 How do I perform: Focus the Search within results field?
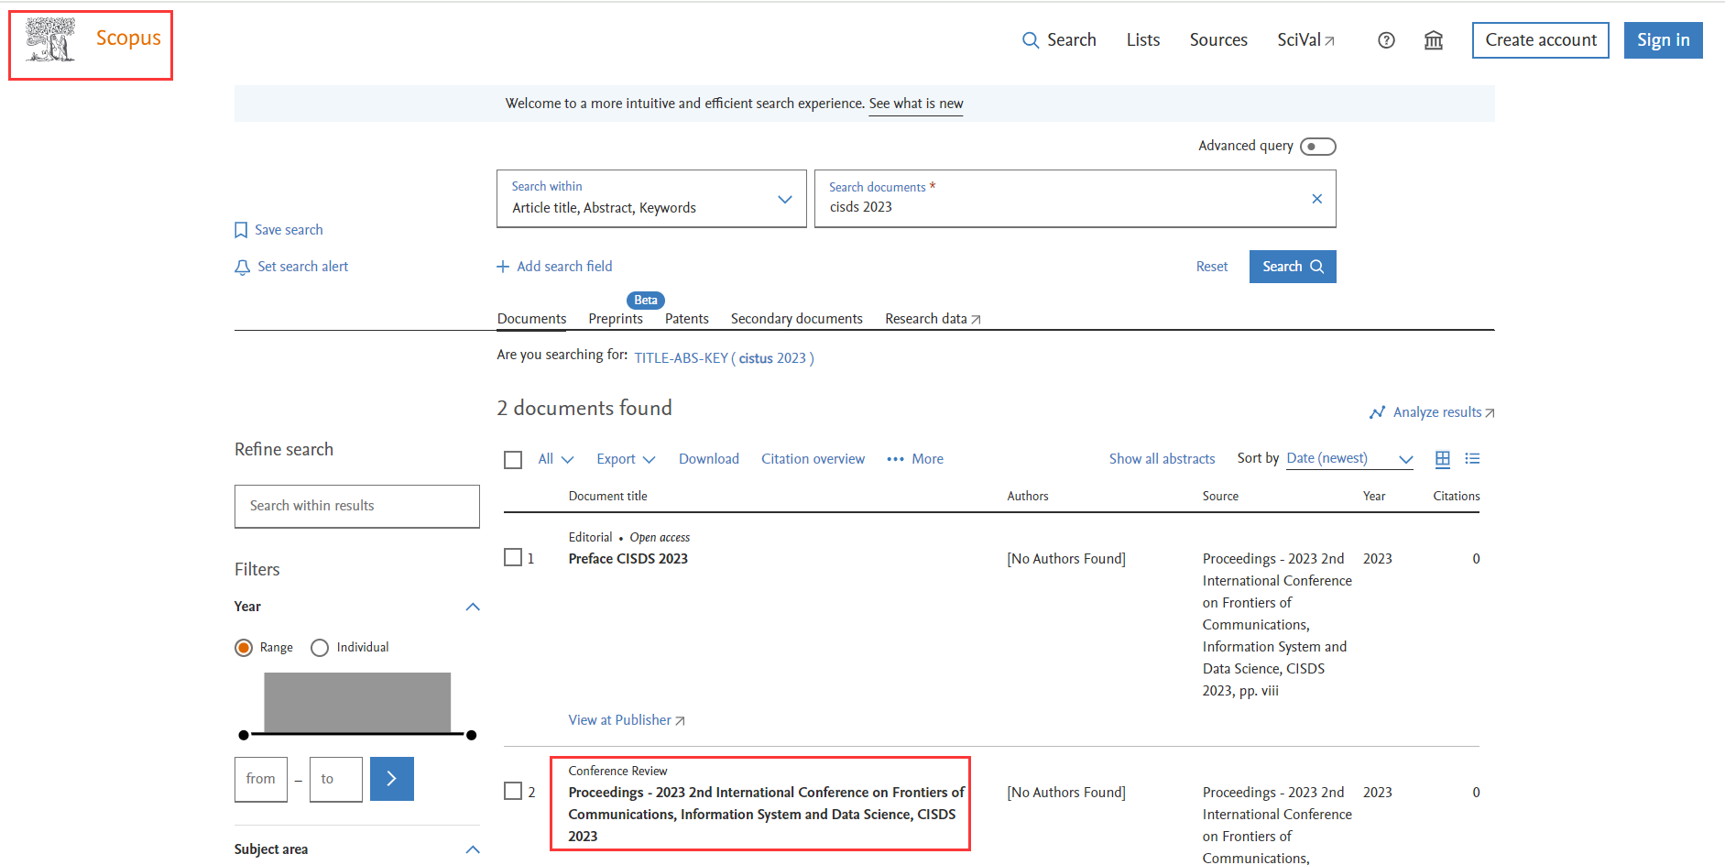pos(357,507)
